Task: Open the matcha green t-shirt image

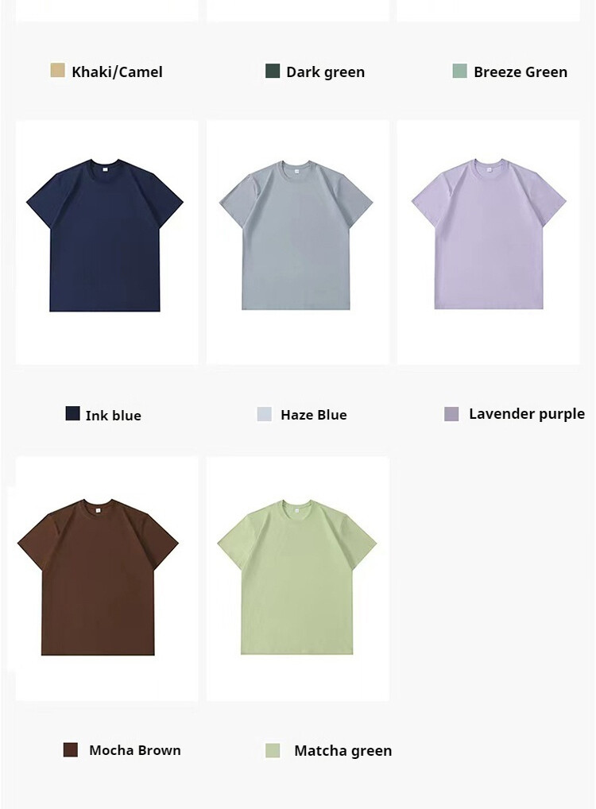Action: point(298,579)
